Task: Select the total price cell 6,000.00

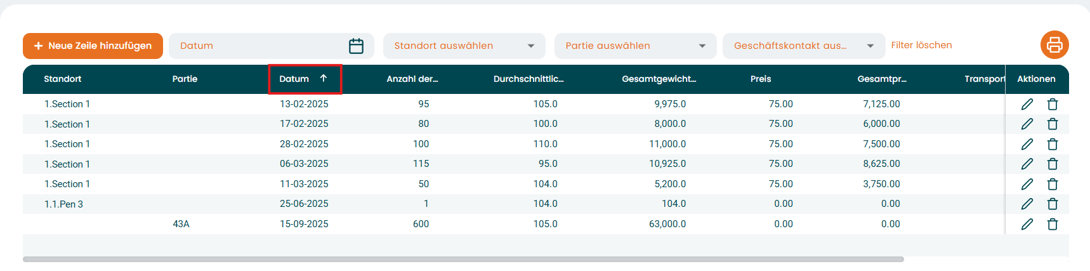Action: pos(881,124)
